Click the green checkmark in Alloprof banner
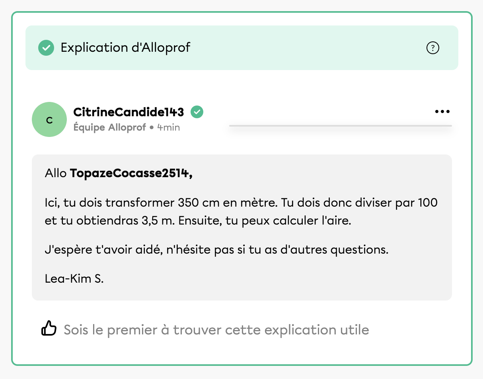The image size is (483, 379). (x=46, y=48)
